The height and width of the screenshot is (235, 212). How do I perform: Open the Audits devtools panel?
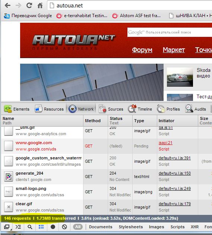tap(196, 109)
